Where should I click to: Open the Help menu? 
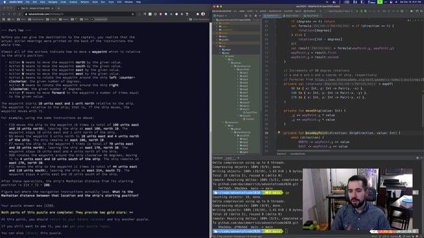click(x=138, y=2)
